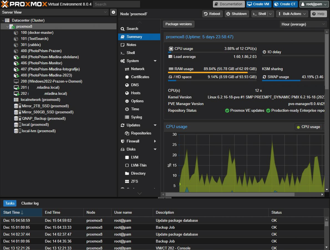Open the Bulk Actions dropdown
The height and width of the screenshot is (250, 330).
click(292, 14)
